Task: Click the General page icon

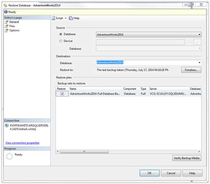Action: point(7,22)
